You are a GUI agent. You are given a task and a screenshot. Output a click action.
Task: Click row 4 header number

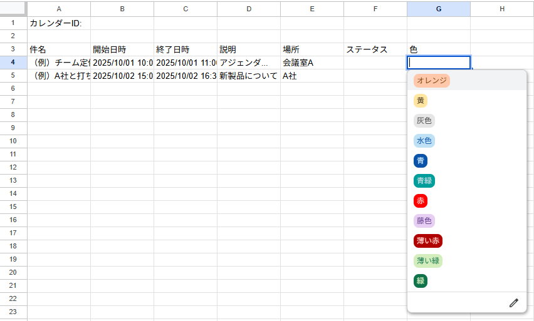tap(13, 63)
